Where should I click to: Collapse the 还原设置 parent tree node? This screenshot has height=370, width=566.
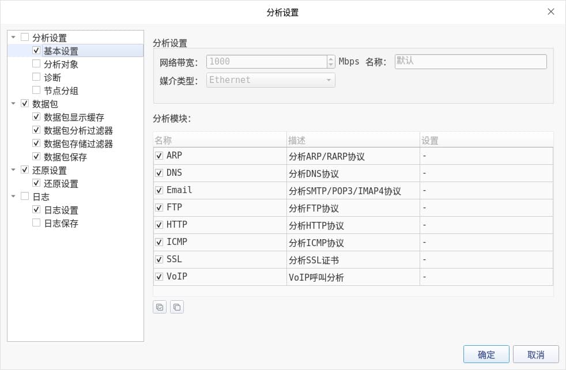(x=13, y=170)
